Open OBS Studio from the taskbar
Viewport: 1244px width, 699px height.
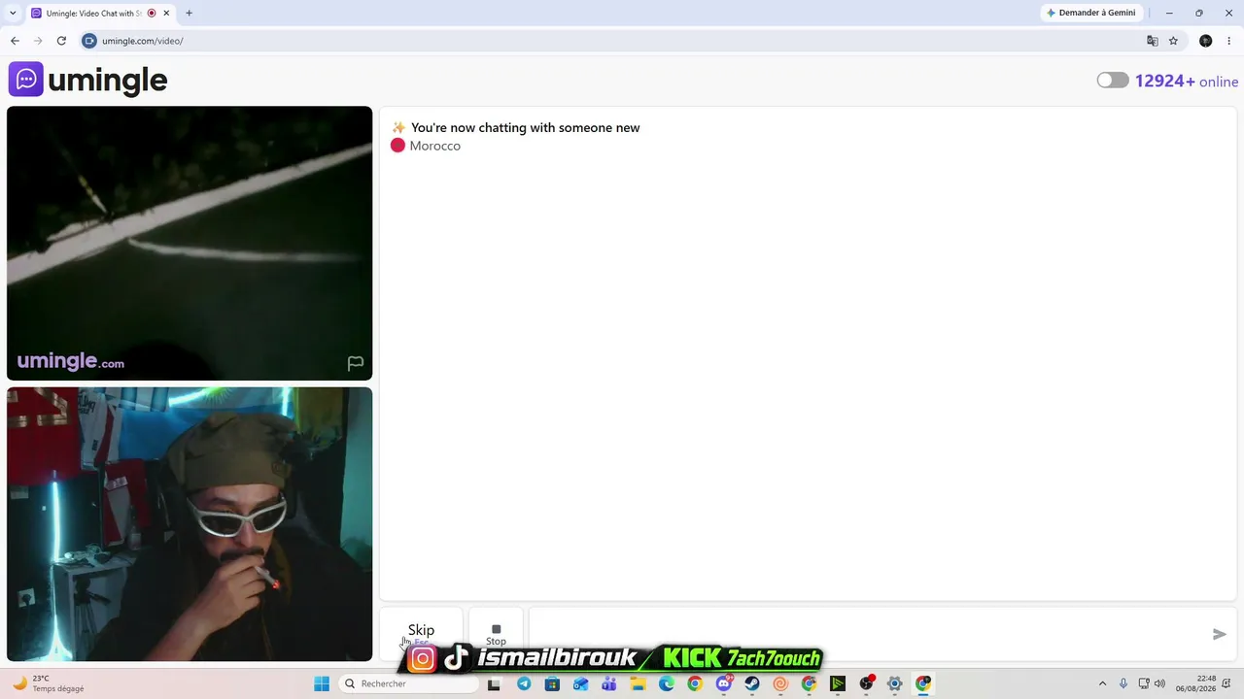(867, 683)
